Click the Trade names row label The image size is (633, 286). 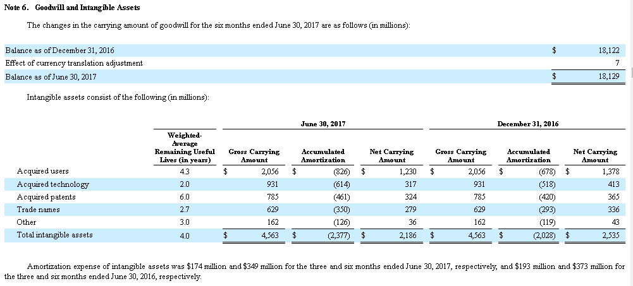39,210
